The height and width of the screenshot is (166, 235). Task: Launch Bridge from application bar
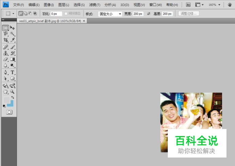(188, 5)
